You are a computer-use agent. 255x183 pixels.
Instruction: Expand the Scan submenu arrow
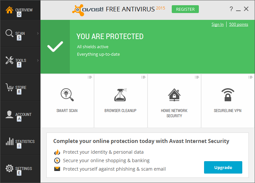(x=38, y=33)
